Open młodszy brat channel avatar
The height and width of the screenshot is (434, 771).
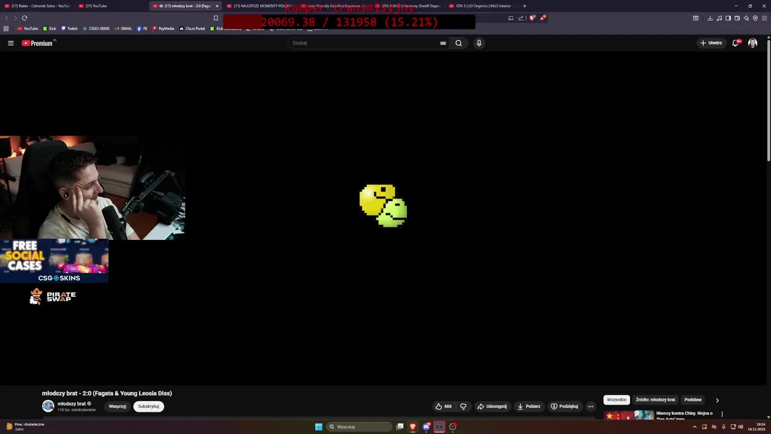click(48, 406)
